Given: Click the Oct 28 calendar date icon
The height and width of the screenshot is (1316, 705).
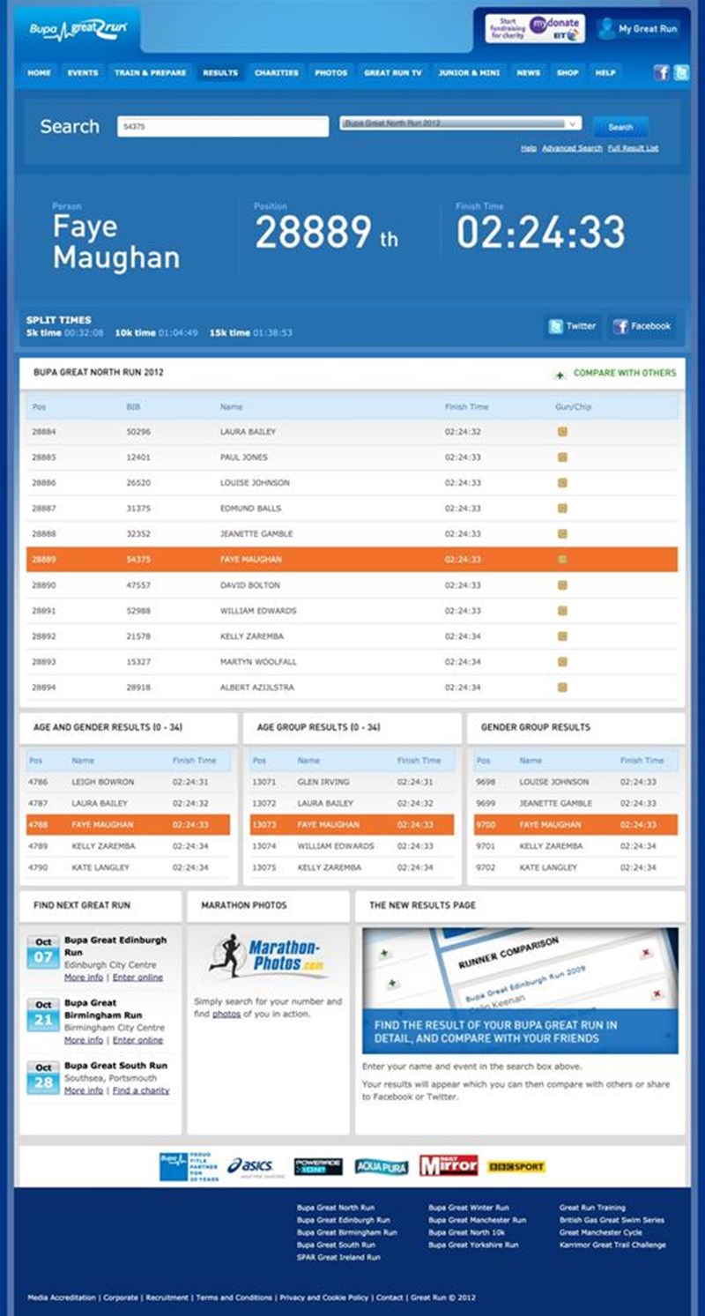Looking at the screenshot, I should coord(43,1078).
